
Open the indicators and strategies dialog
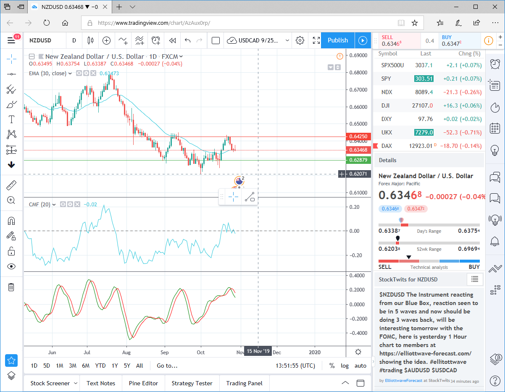click(123, 40)
